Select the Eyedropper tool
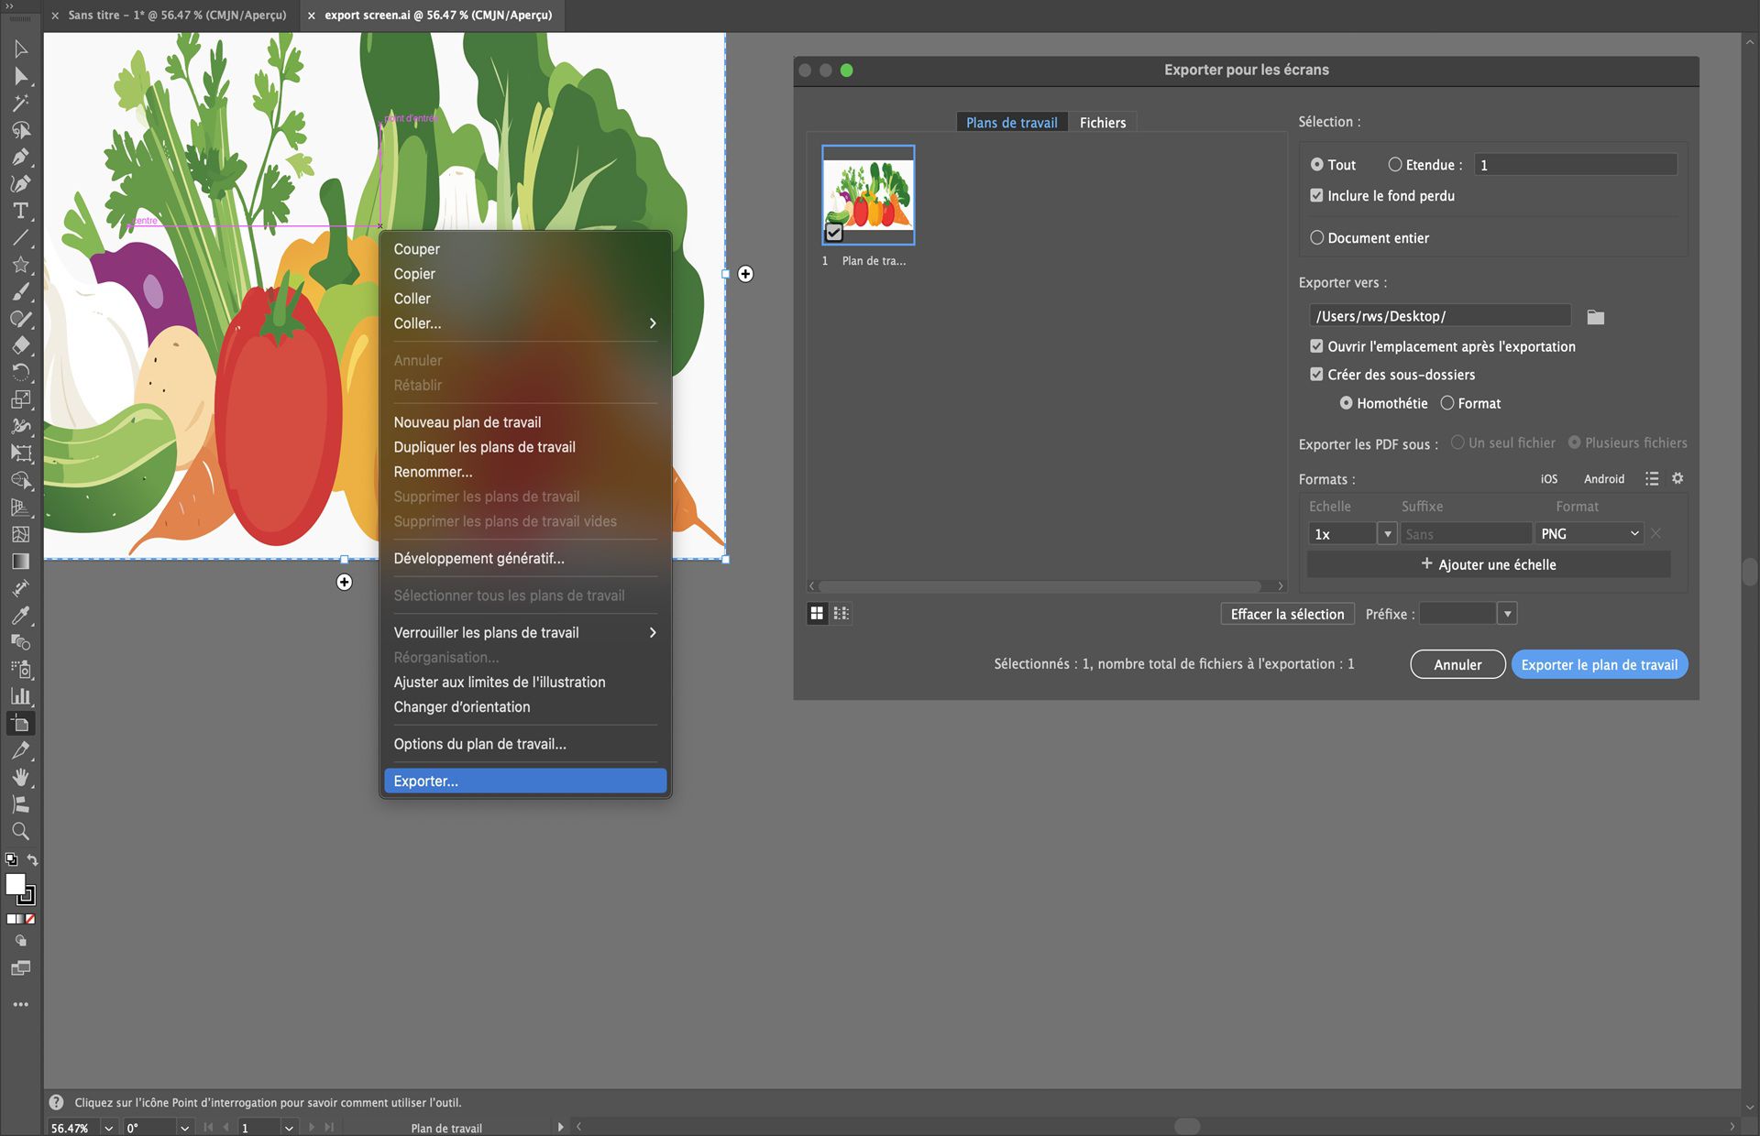Screen dimensions: 1760x1136 [20, 615]
